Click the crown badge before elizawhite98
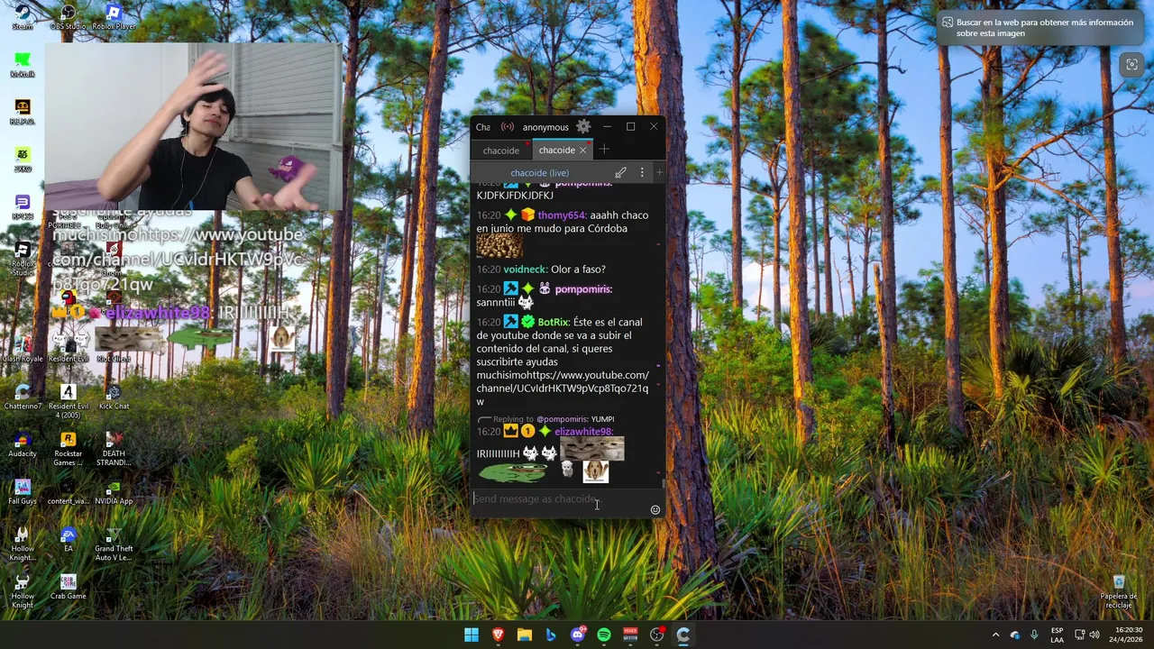Screen dimensions: 1154x649 [x=510, y=432]
